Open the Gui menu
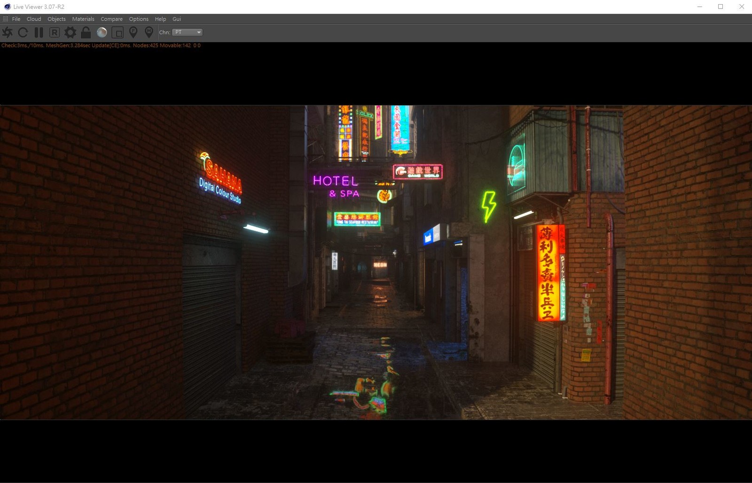Viewport: 752px width, 483px height. point(177,19)
